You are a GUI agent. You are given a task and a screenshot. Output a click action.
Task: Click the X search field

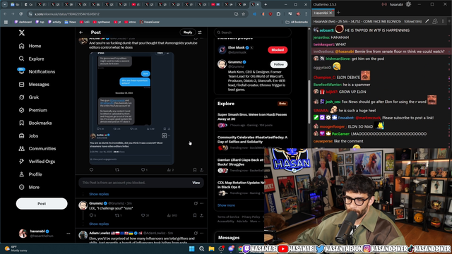pos(253,32)
